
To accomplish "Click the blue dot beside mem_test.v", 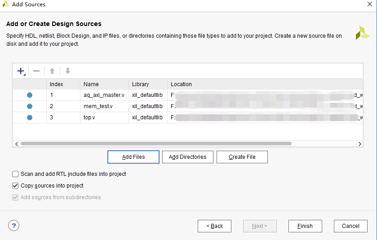I will [30, 106].
